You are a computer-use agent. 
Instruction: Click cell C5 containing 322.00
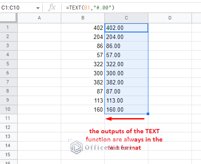126,64
